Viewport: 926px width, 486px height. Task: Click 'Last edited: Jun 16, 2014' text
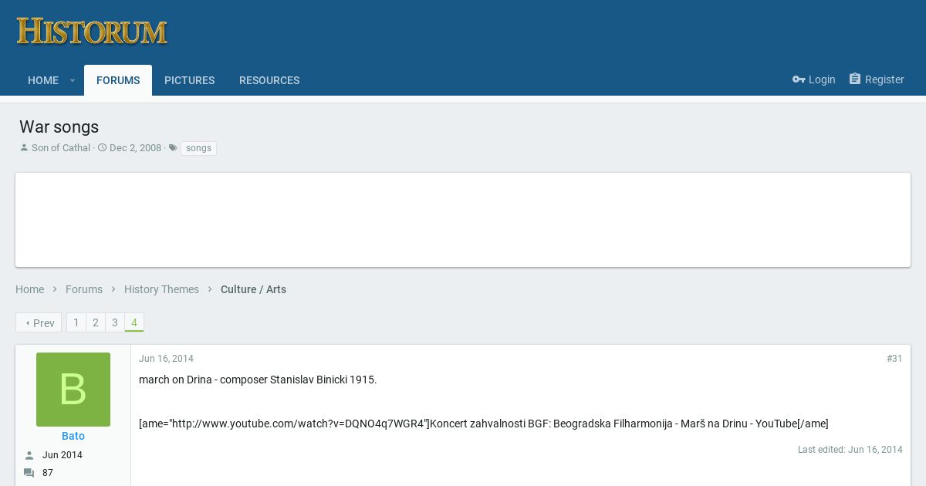click(x=850, y=450)
